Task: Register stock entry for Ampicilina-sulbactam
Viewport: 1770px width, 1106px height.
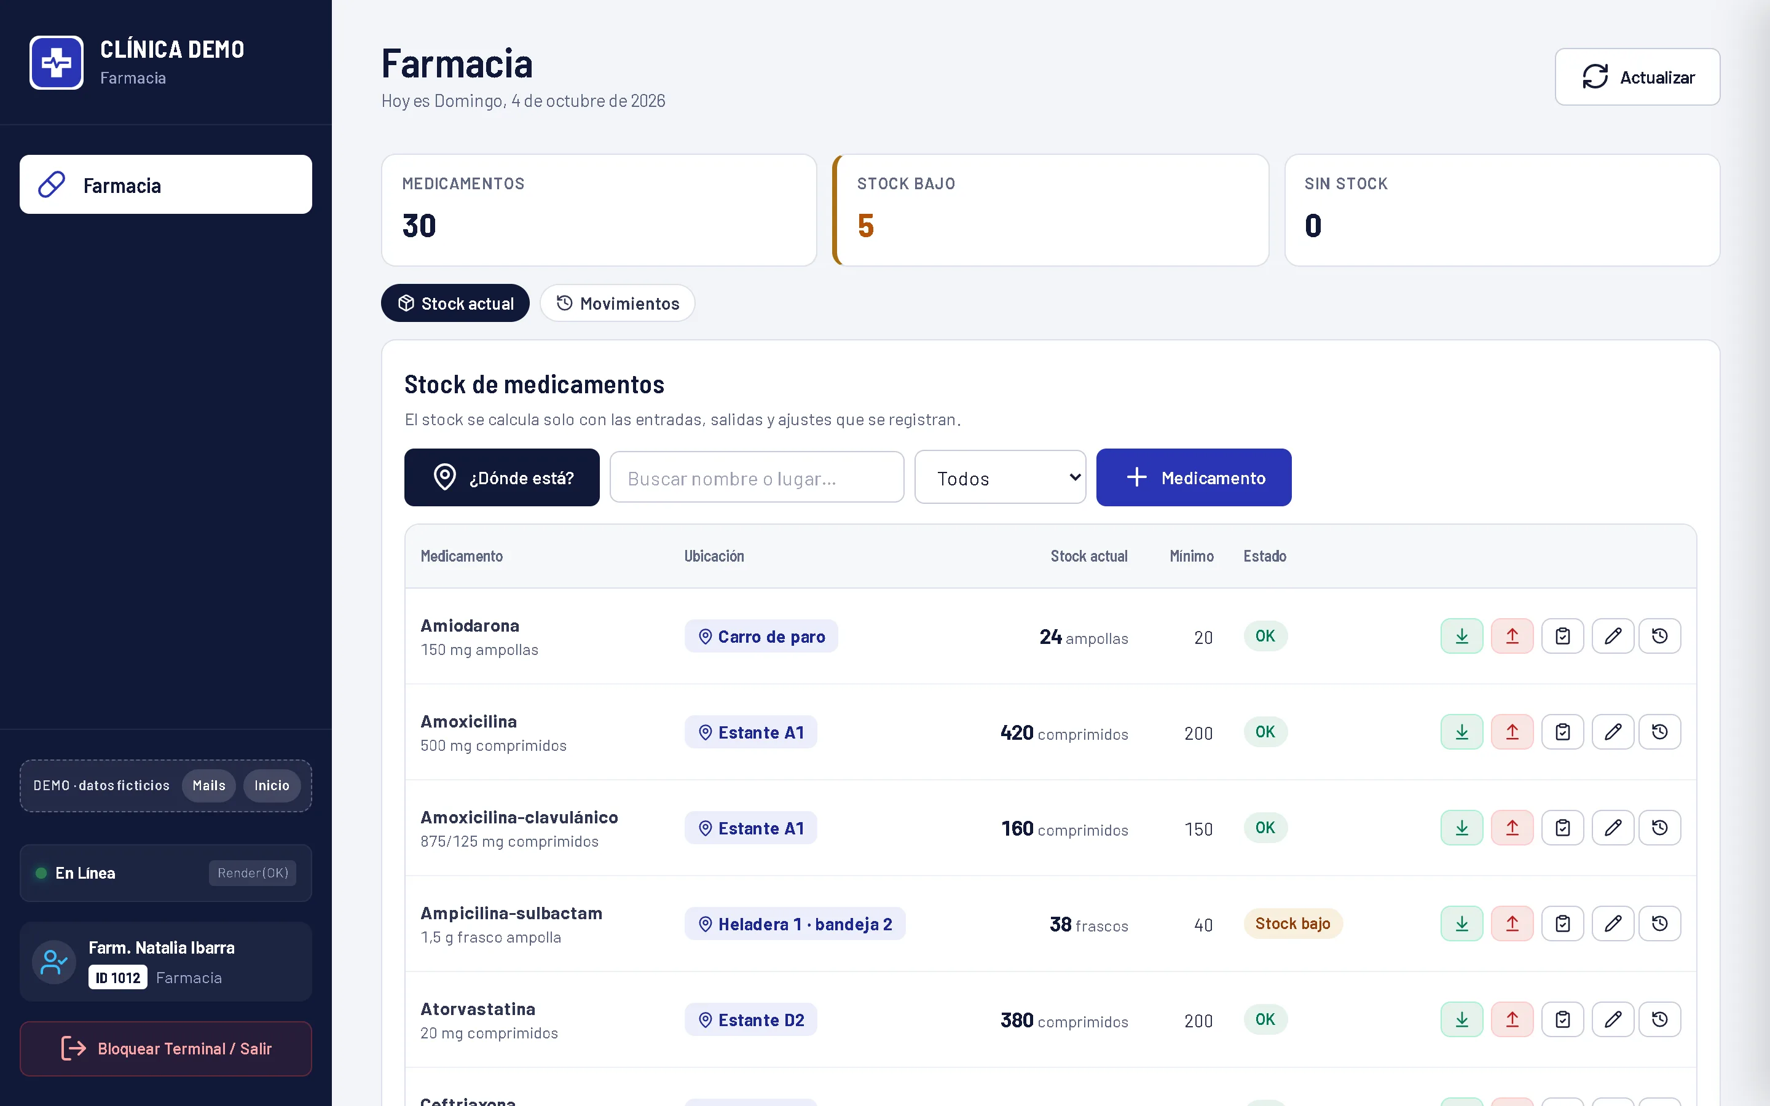Action: coord(1461,924)
